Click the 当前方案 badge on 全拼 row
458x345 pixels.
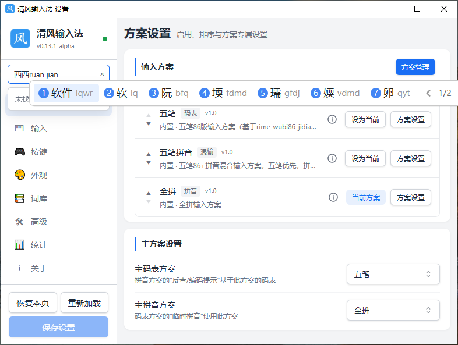click(x=366, y=198)
